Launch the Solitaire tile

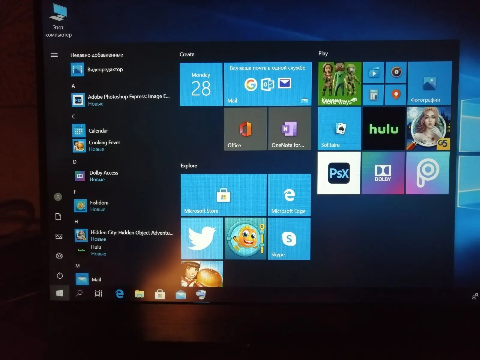coord(340,129)
